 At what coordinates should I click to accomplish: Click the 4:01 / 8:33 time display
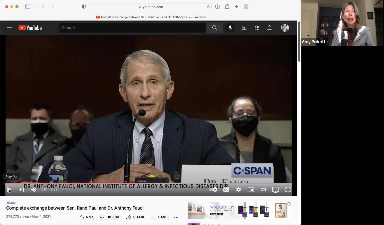point(49,190)
